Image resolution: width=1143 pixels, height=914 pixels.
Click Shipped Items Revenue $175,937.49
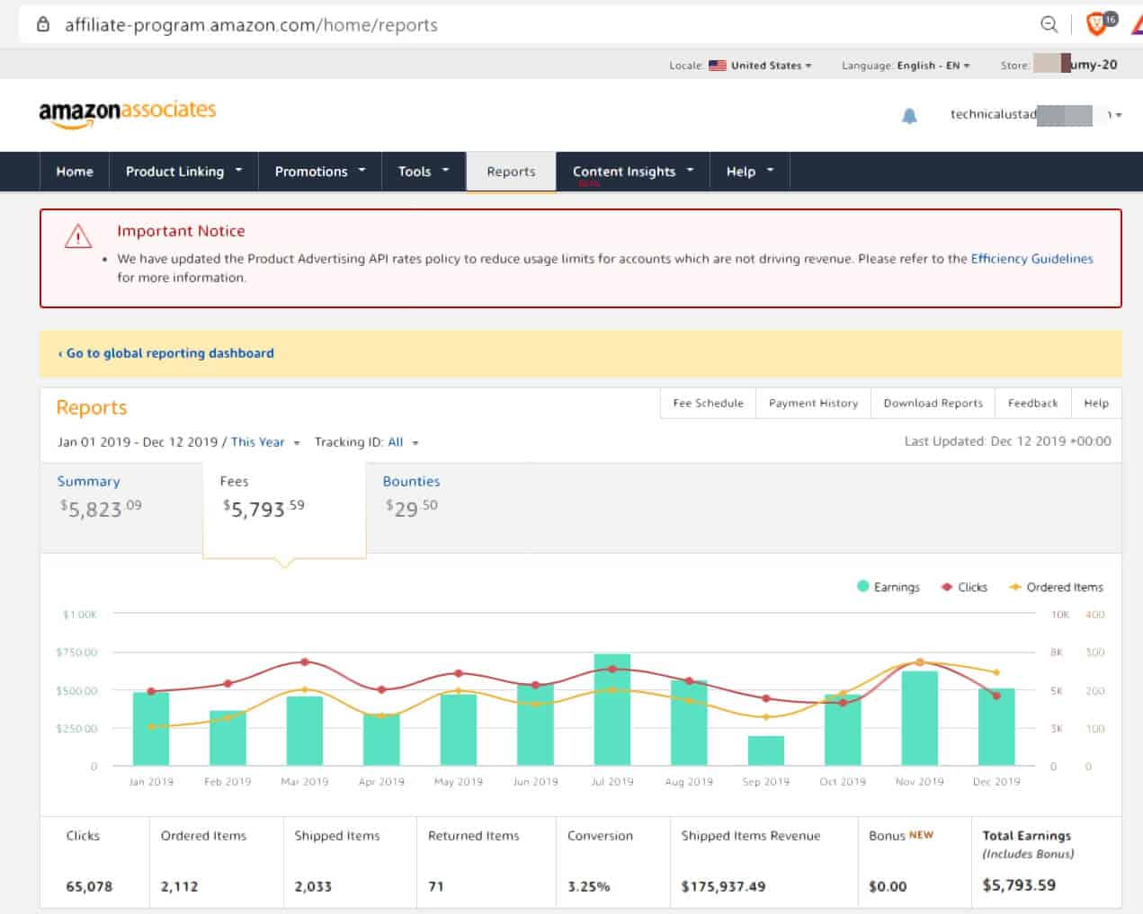pyautogui.click(x=723, y=886)
